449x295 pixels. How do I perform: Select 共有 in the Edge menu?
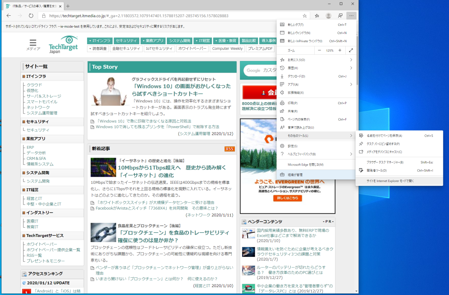[317, 111]
